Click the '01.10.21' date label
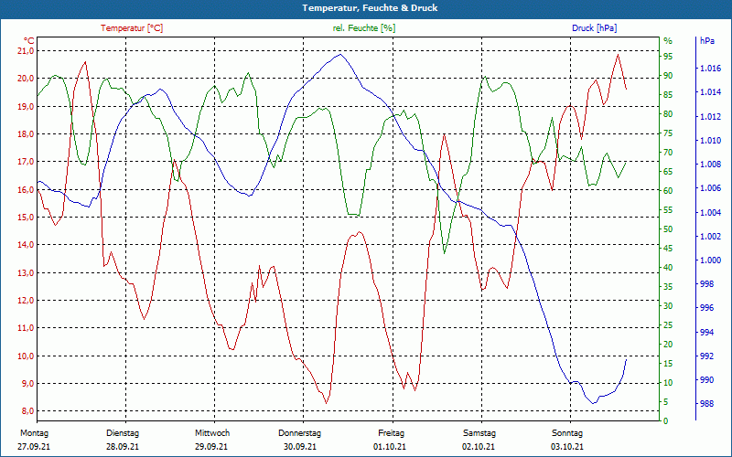 pos(390,447)
